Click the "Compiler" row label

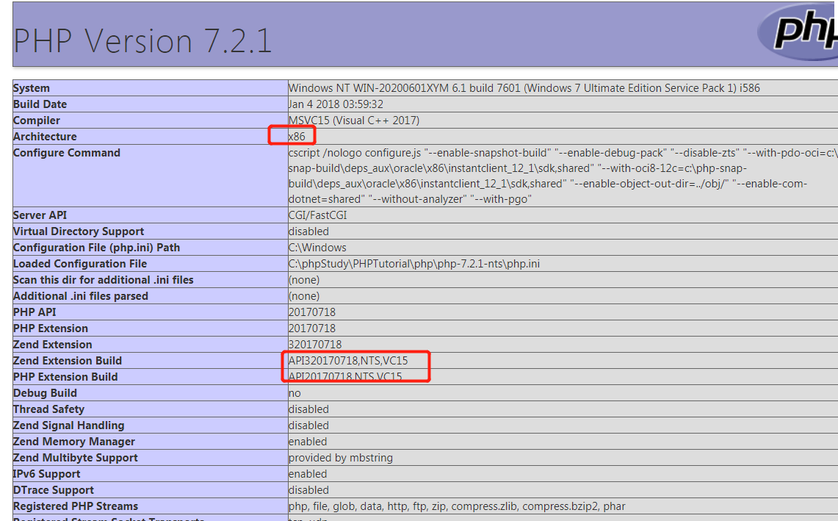[x=36, y=121]
